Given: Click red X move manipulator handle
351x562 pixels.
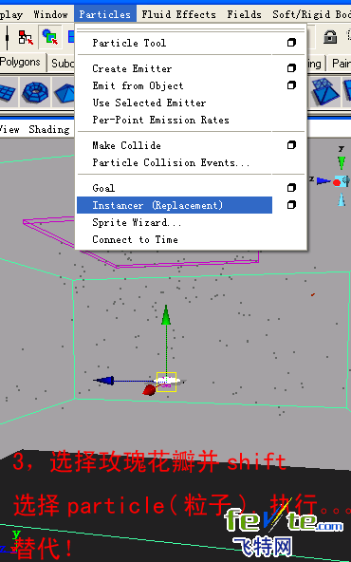Looking at the screenshot, I should [149, 390].
